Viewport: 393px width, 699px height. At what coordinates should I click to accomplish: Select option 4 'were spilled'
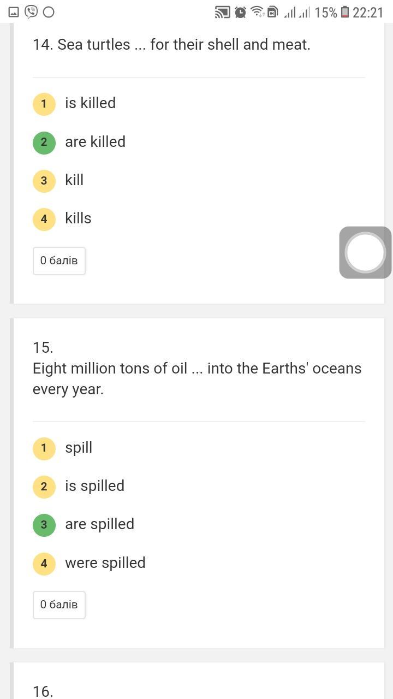pyautogui.click(x=44, y=564)
